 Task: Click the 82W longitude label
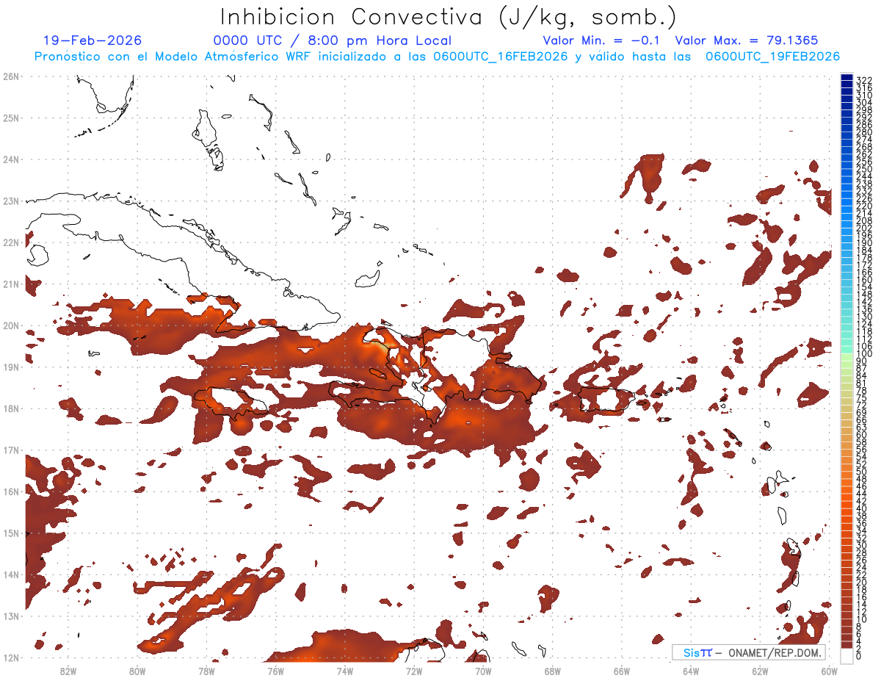(68, 671)
